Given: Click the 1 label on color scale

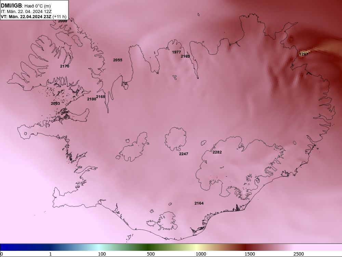Looking at the screenshot, I should 50,254.
